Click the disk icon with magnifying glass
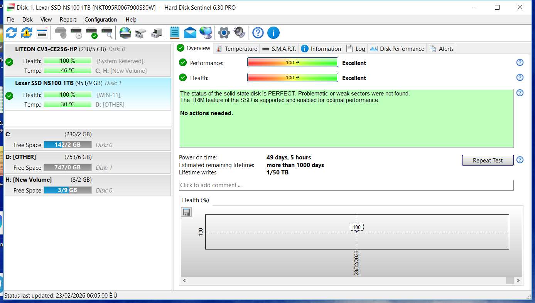The height and width of the screenshot is (303, 535). tap(107, 33)
